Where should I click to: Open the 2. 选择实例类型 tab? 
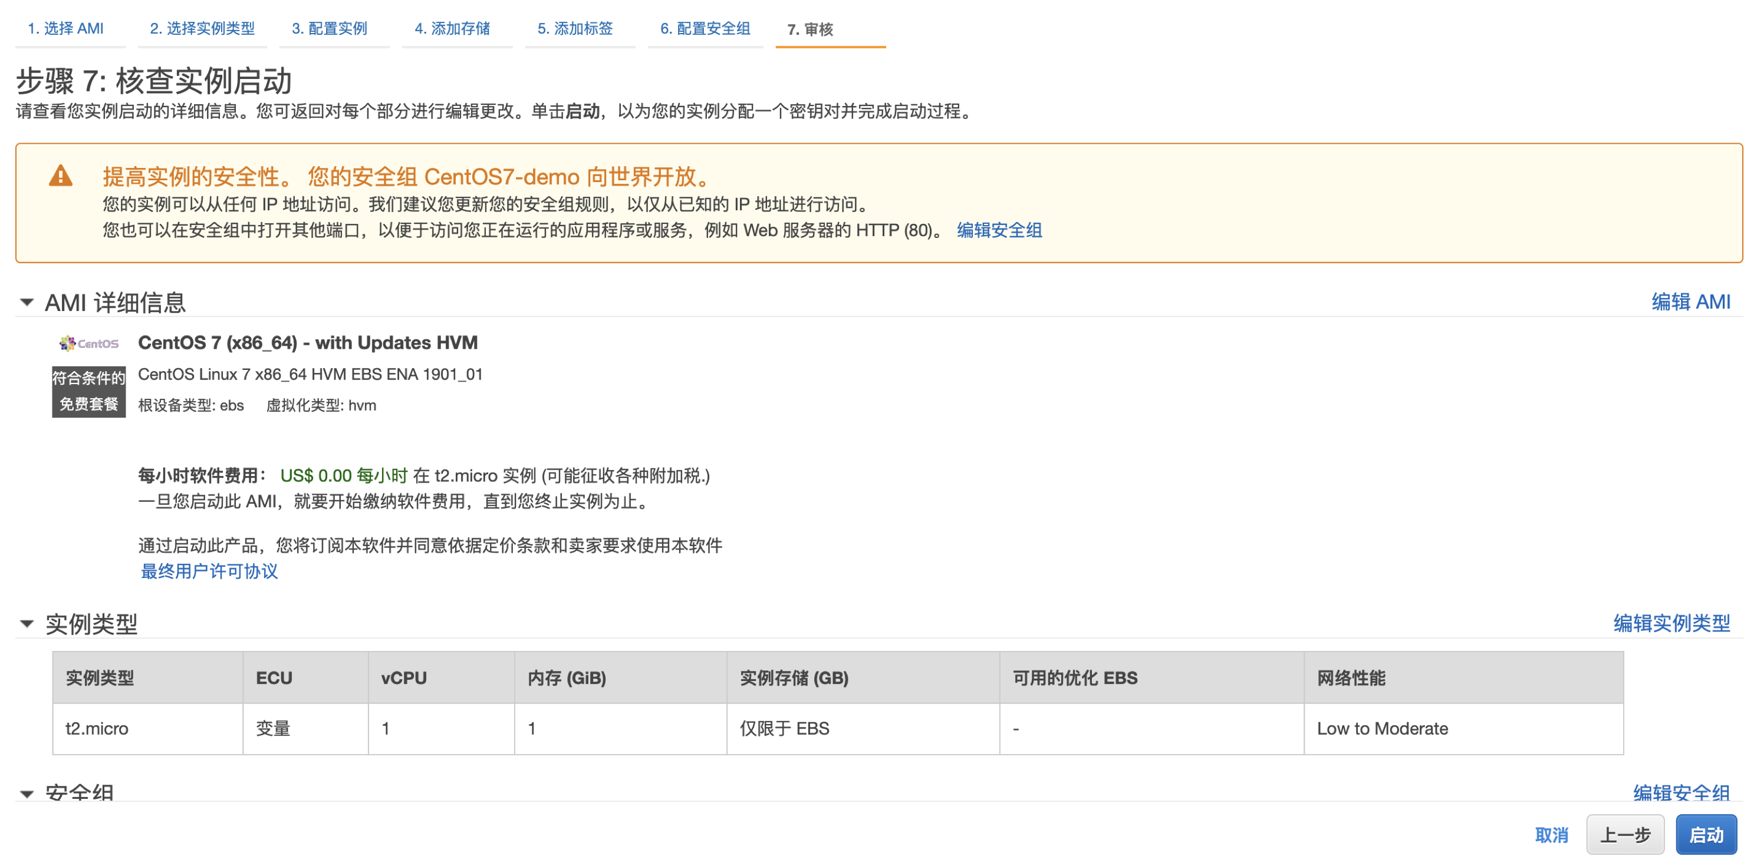coord(202,28)
